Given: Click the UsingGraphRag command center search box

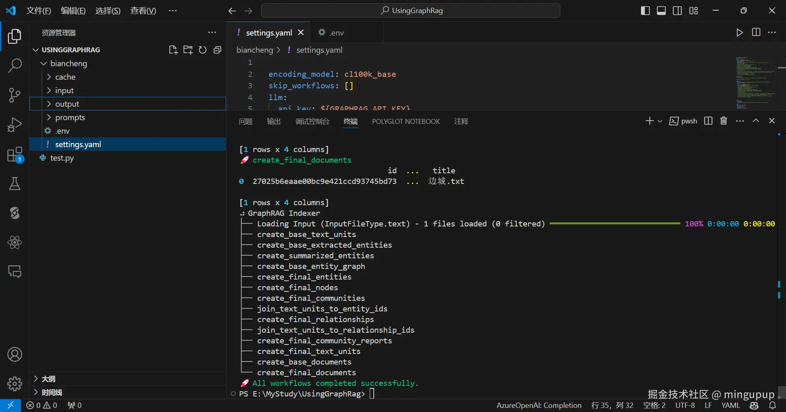Looking at the screenshot, I should click(x=411, y=11).
